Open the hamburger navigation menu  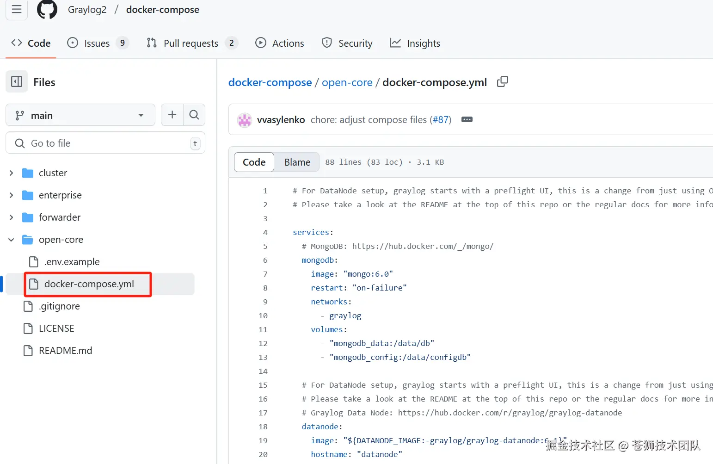tap(17, 9)
